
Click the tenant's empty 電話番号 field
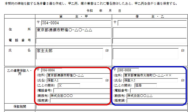tap(150, 41)
